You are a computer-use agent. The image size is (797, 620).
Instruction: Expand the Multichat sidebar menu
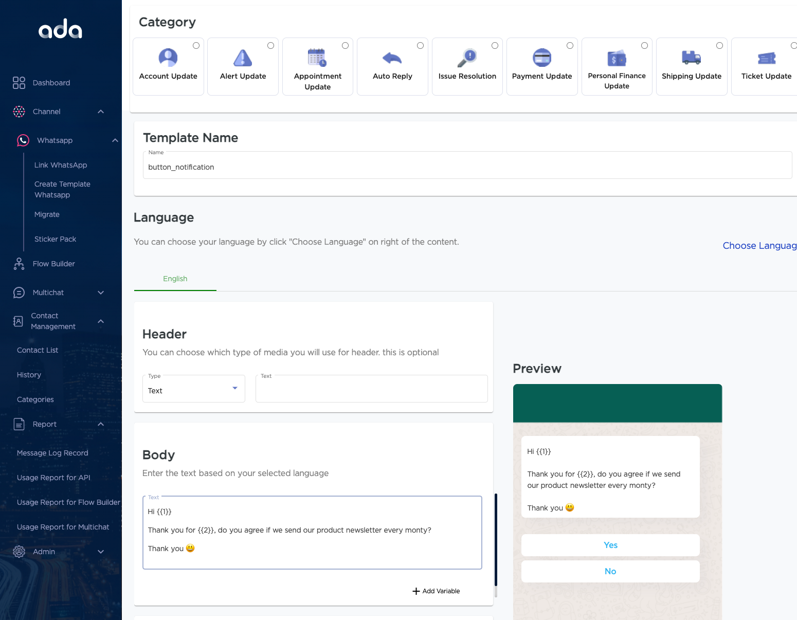tap(101, 293)
